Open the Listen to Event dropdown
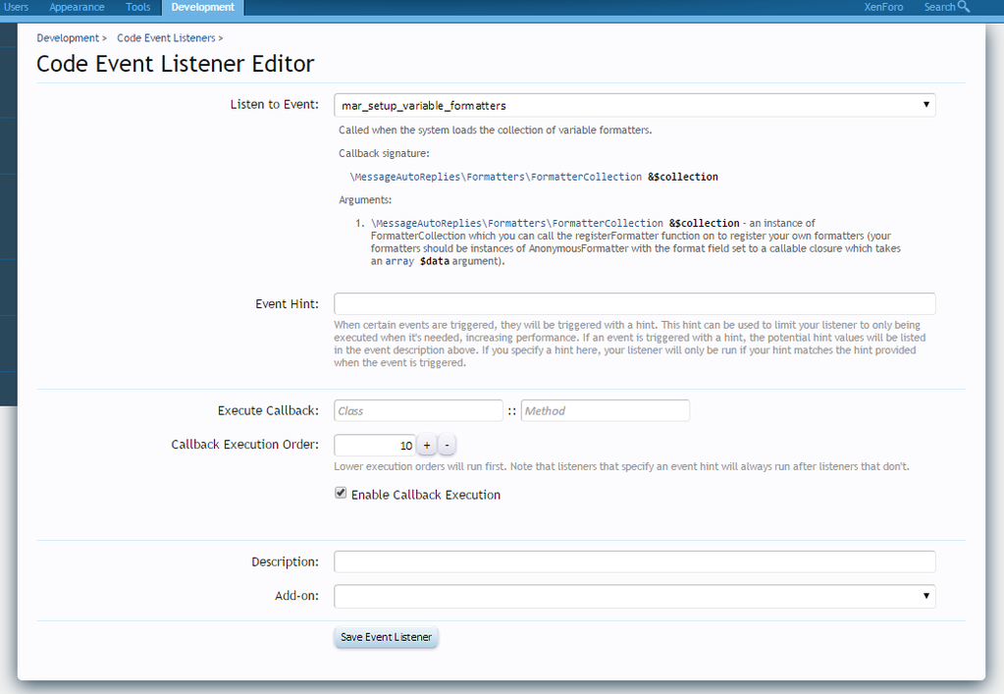Image resolution: width=1004 pixels, height=694 pixels. [x=634, y=105]
